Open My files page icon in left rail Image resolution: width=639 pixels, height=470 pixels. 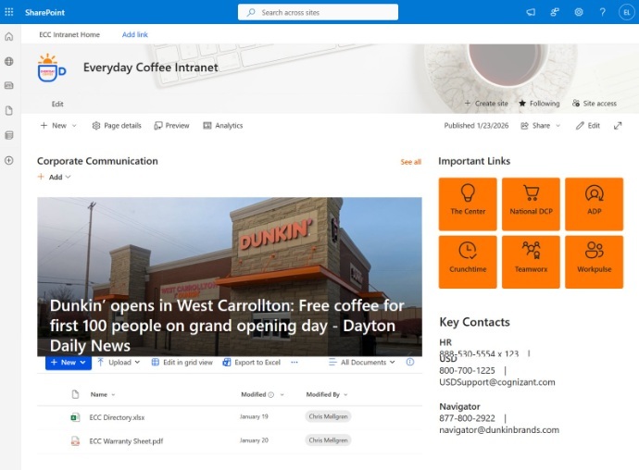click(x=9, y=110)
